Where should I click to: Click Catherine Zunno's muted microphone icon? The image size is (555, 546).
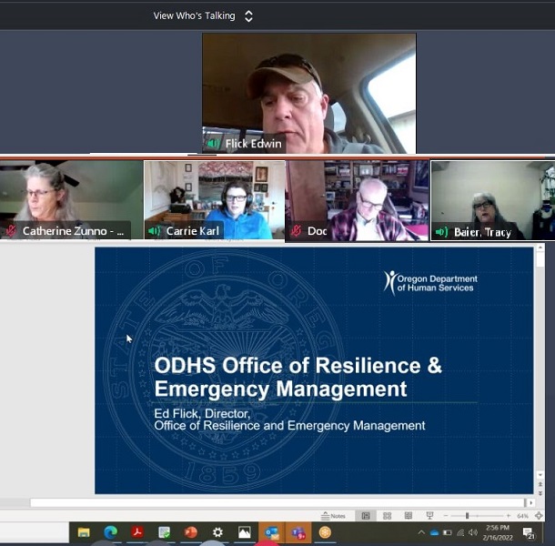11,231
